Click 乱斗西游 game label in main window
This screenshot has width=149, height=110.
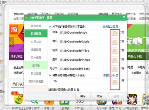coord(101,108)
